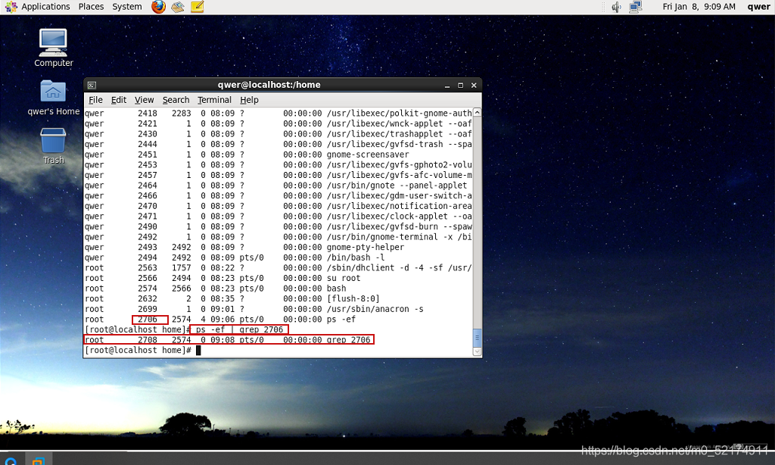Open the Terminal menu
775x465 pixels.
pyautogui.click(x=214, y=100)
